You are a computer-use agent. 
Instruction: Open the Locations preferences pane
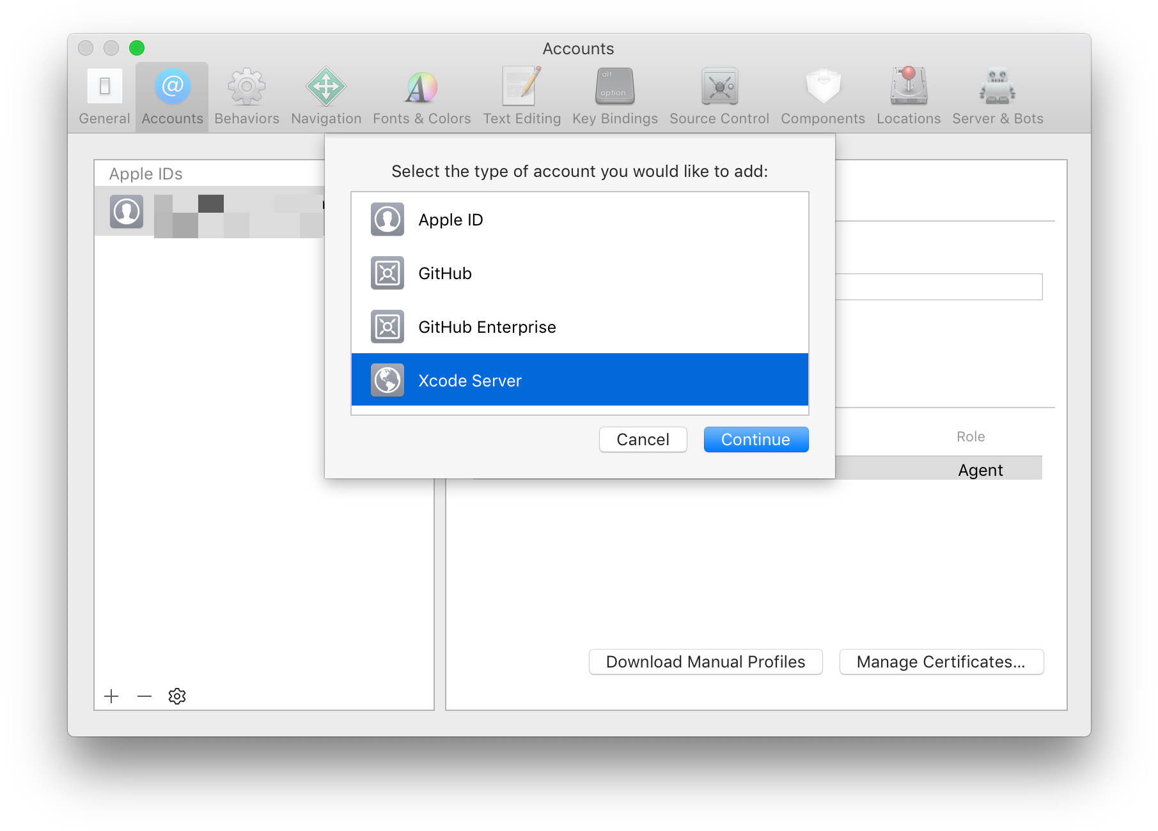tap(908, 95)
